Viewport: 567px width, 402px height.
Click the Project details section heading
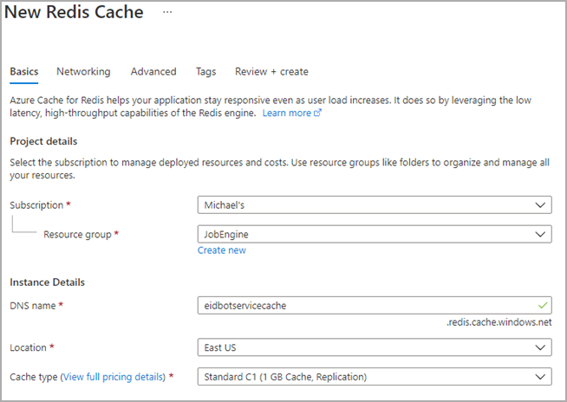click(x=43, y=141)
